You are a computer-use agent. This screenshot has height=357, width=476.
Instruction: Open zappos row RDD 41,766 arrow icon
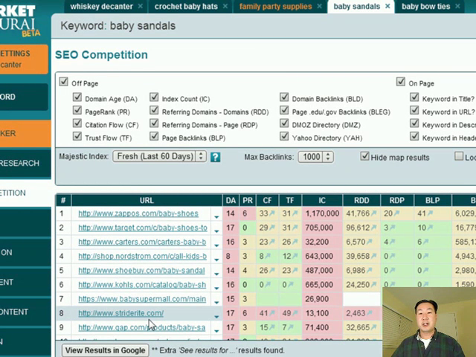373,213
